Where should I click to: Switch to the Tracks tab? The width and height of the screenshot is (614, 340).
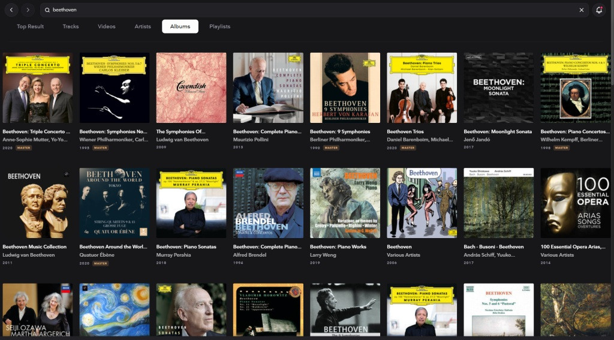[x=71, y=26]
